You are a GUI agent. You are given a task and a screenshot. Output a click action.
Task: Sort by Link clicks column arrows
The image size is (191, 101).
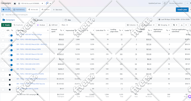pyautogui.click(x=105, y=30)
